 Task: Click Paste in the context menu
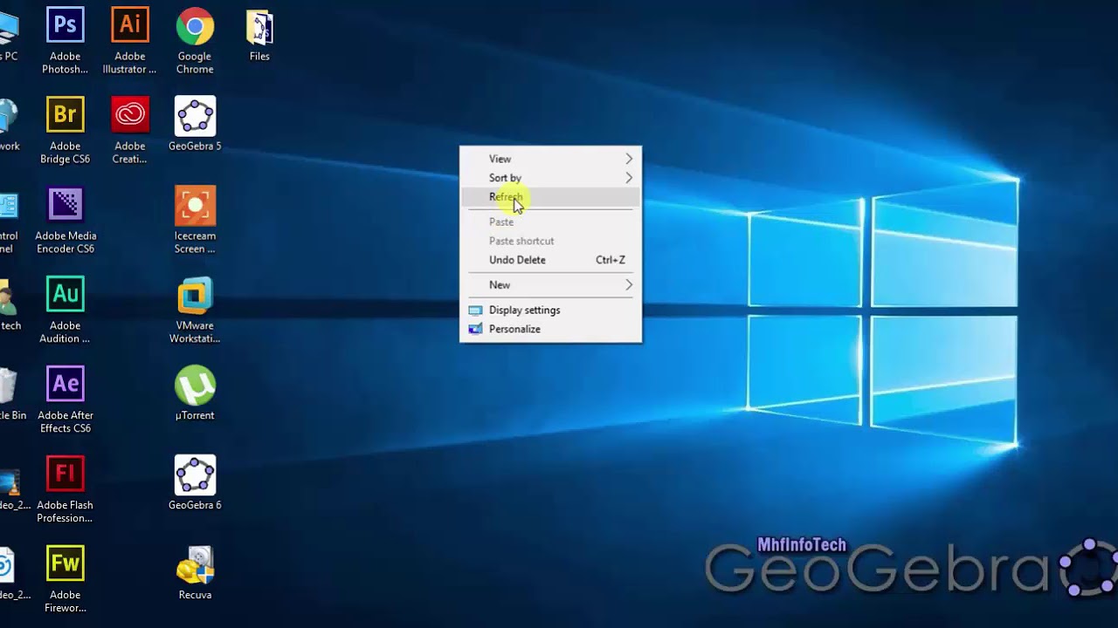pos(550,222)
